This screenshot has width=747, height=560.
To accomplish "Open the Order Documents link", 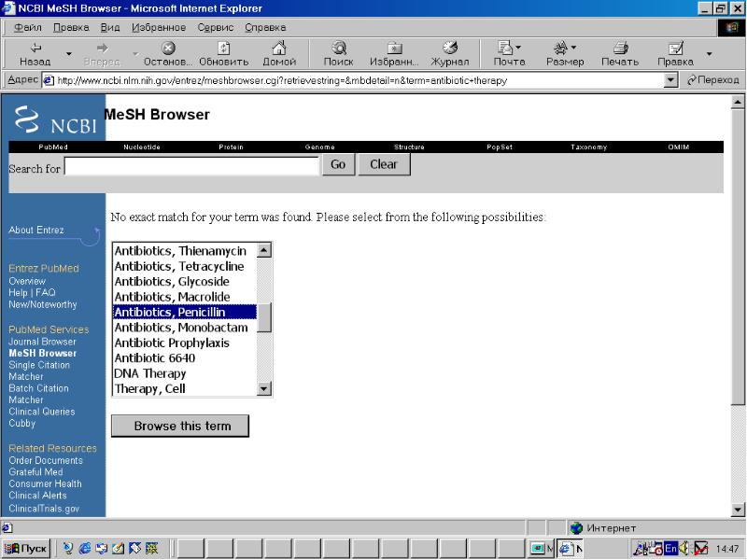I will point(45,460).
